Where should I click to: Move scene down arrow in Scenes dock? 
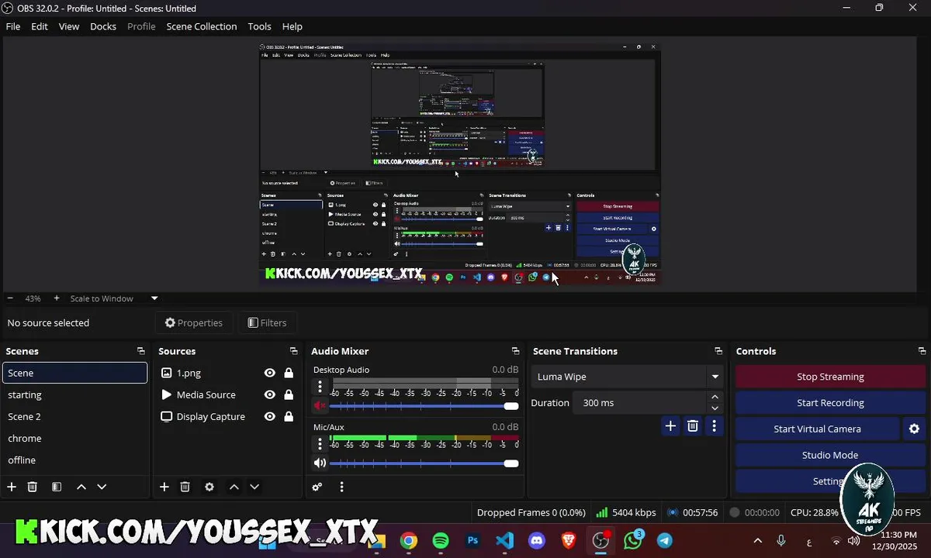point(102,487)
